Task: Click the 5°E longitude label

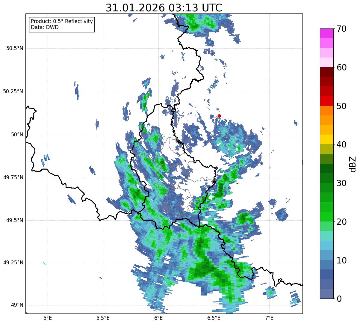Action: click(48, 318)
